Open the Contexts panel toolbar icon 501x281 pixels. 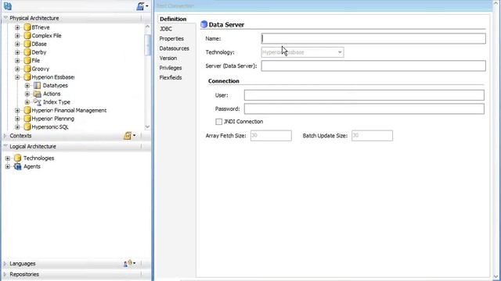129,136
